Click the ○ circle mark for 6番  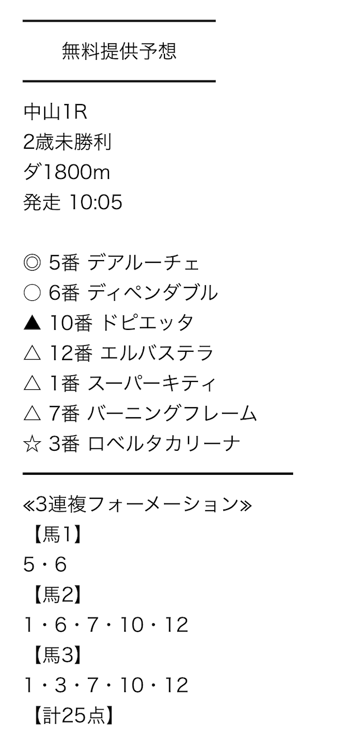(33, 293)
